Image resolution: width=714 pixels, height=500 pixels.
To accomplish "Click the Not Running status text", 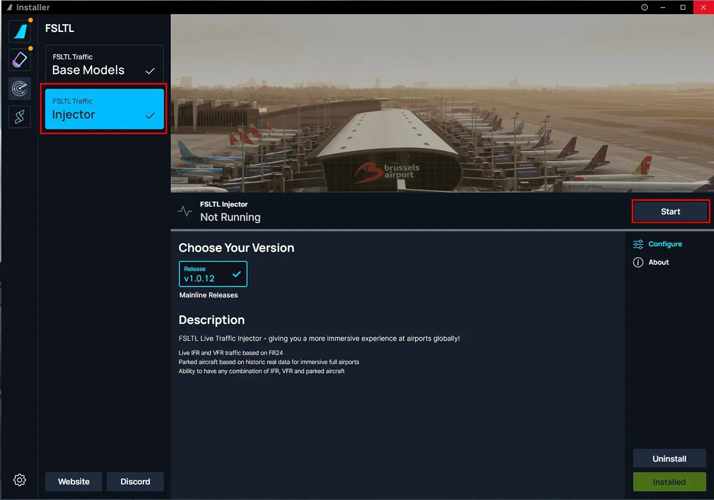I will (230, 217).
